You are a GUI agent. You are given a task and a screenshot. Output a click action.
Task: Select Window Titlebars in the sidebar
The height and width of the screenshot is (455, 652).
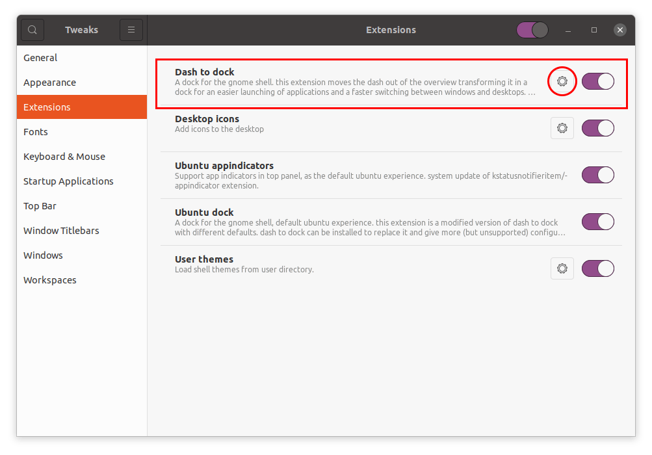61,230
